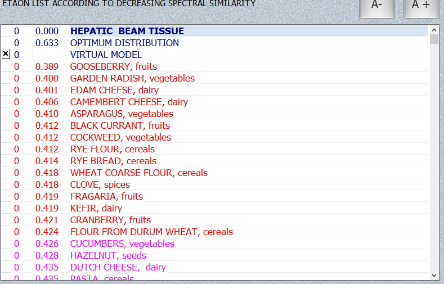The width and height of the screenshot is (444, 284).
Task: Click the KEFIR, dairy entry
Action: coord(96,208)
